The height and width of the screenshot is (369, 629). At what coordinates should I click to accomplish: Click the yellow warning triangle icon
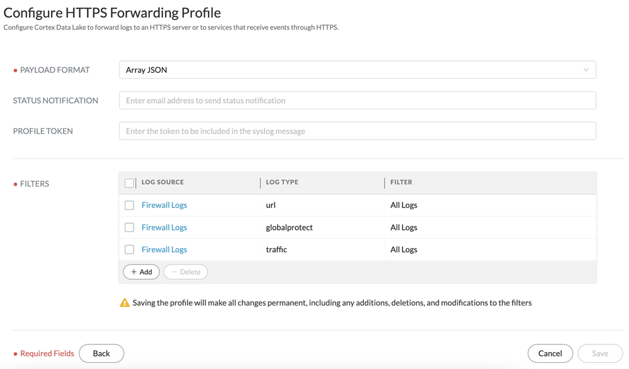click(125, 303)
